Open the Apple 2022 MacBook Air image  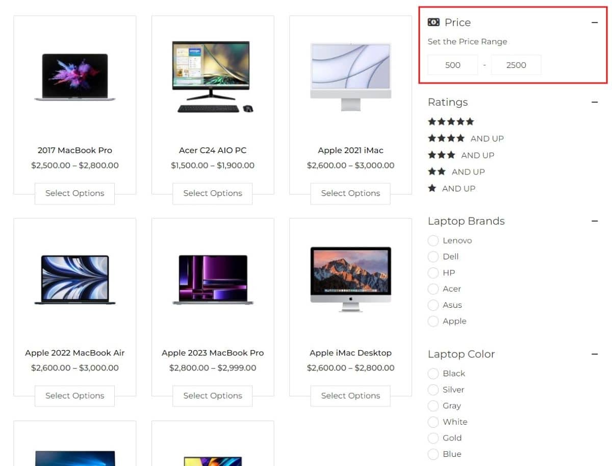[x=75, y=280]
